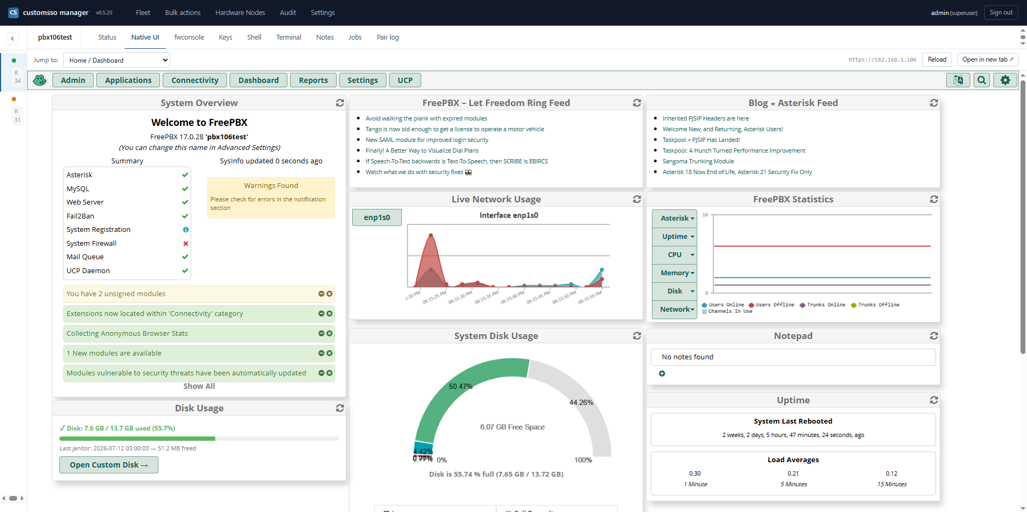Expand Asterisk statistics dropdown
This screenshot has width=1027, height=512.
coord(674,219)
